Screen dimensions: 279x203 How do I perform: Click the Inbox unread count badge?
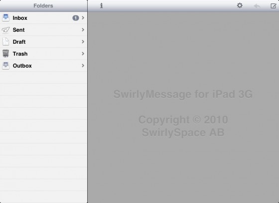(76, 18)
